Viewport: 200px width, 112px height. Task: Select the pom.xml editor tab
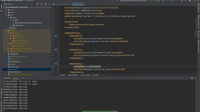coord(78,4)
